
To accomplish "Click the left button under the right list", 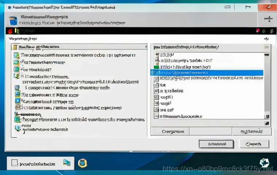I will point(170,132).
